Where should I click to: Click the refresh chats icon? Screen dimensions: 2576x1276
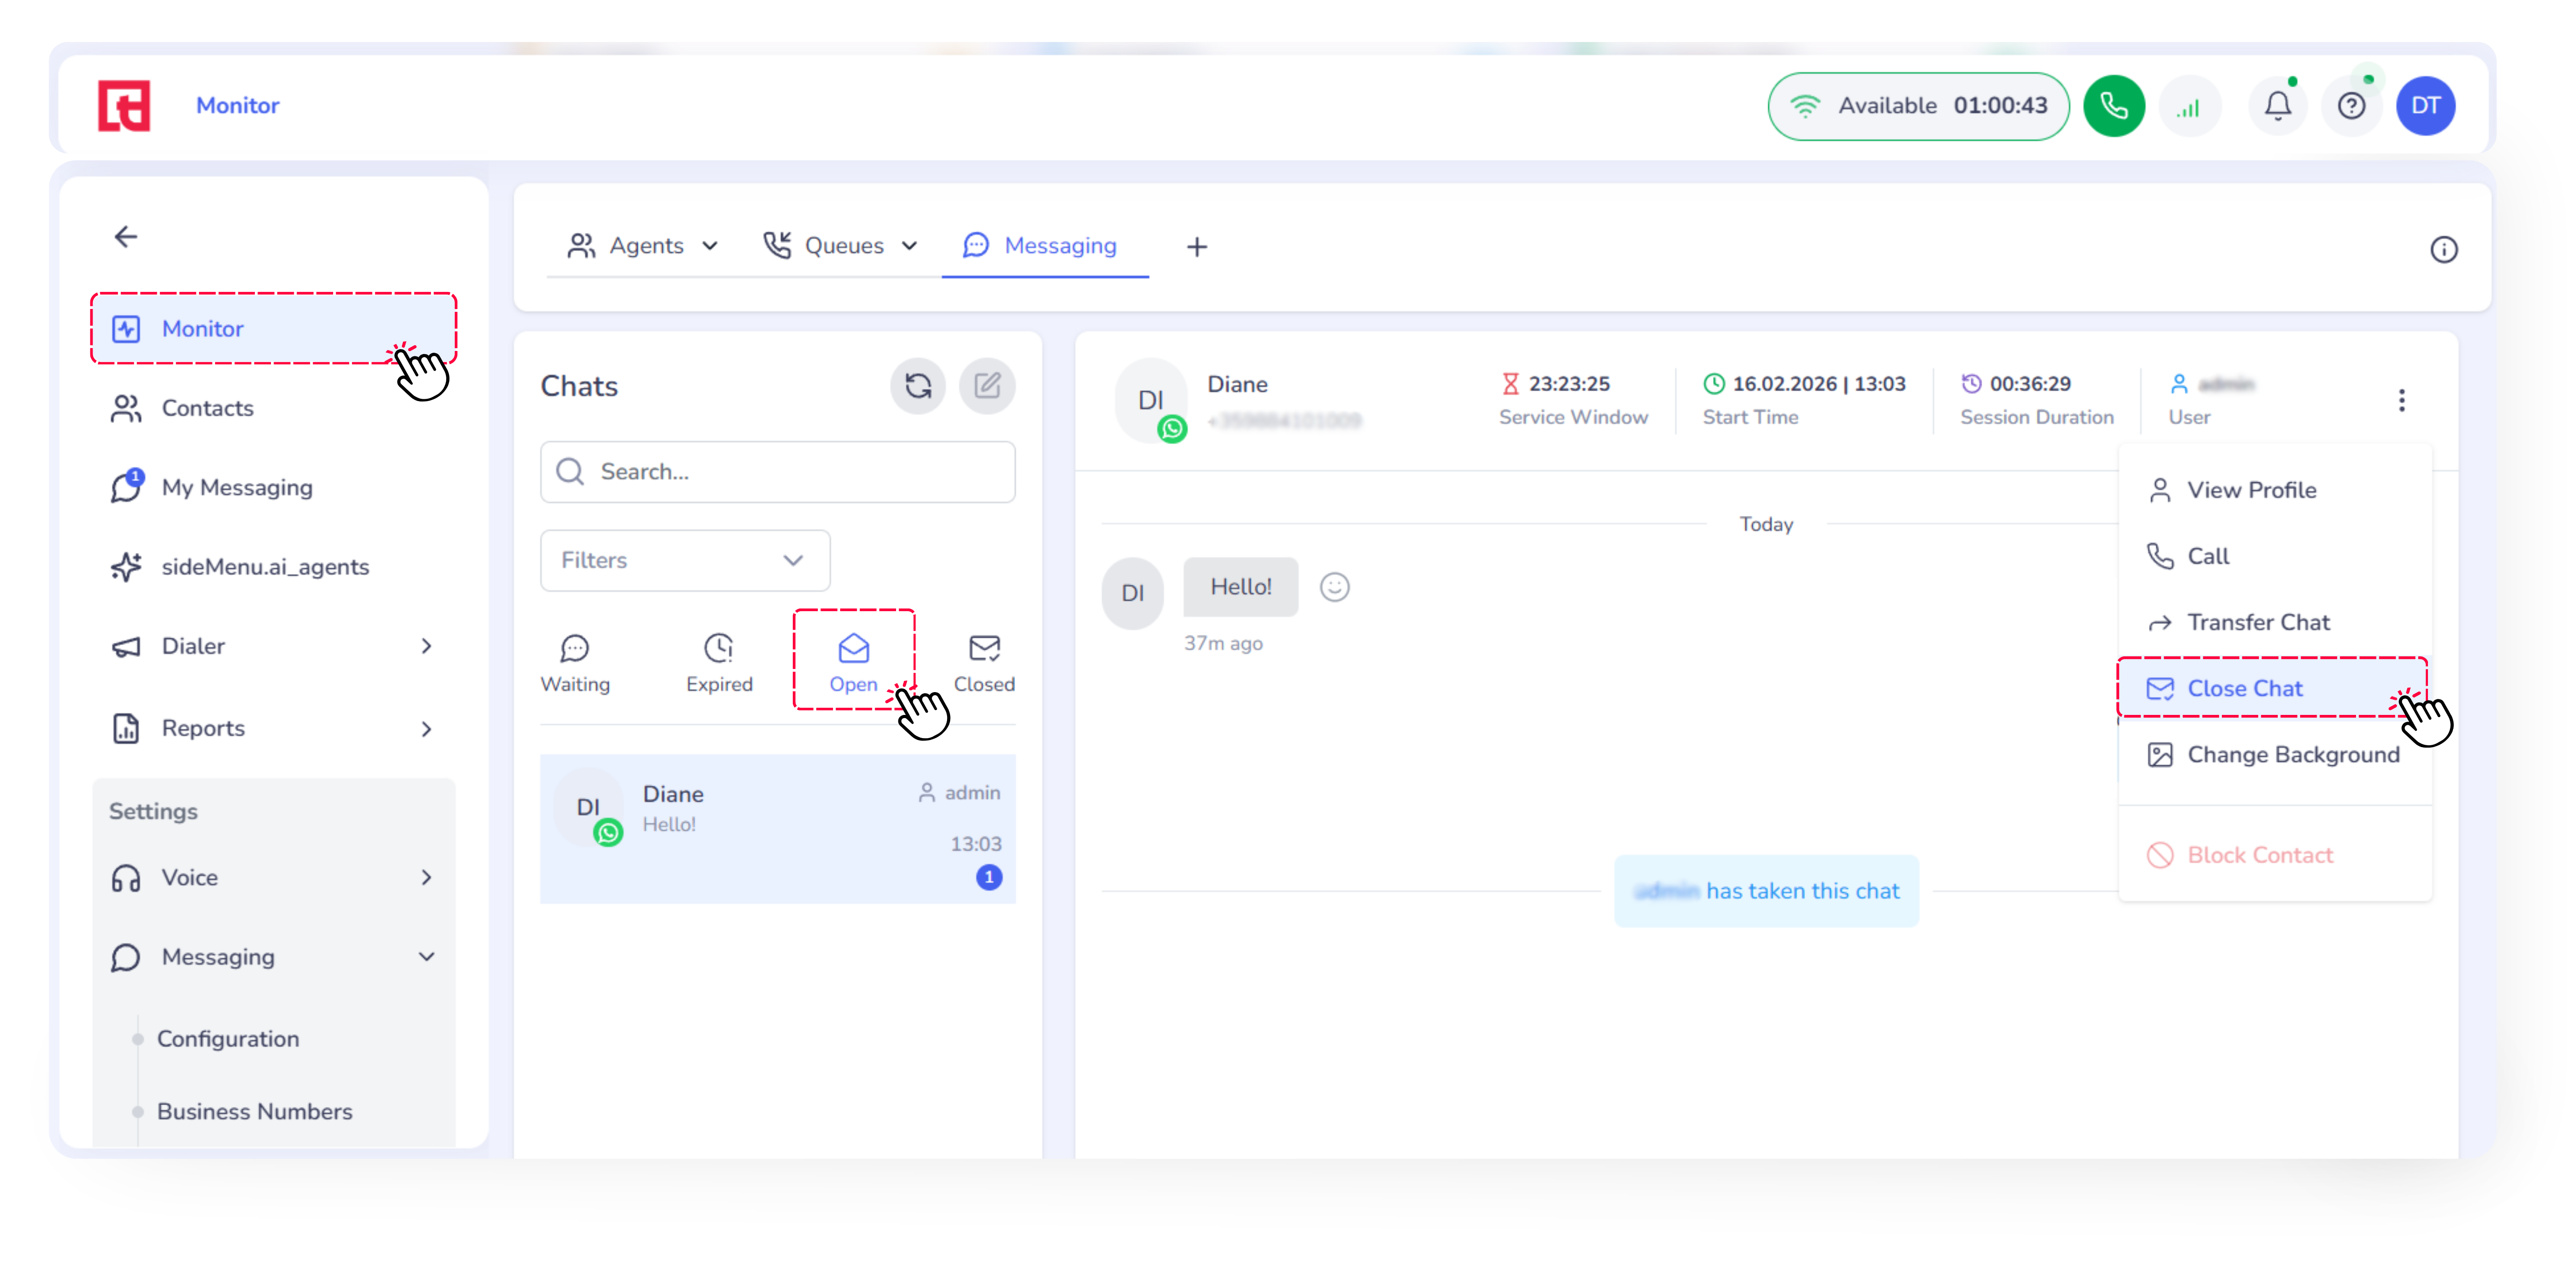point(917,386)
